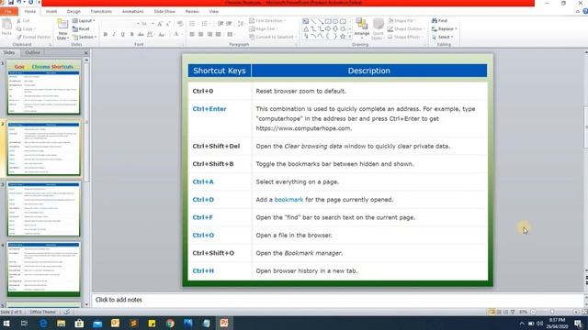Viewport: 588px width, 330px height.
Task: Open the font size dropdown
Action: click(x=153, y=24)
